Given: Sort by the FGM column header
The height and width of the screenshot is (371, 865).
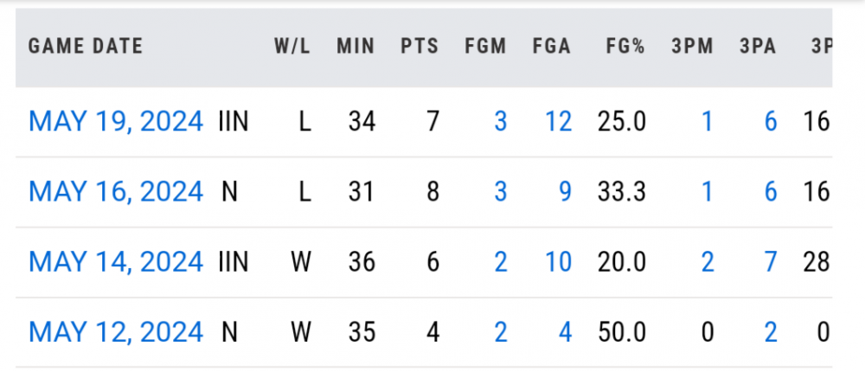Looking at the screenshot, I should pyautogui.click(x=485, y=47).
